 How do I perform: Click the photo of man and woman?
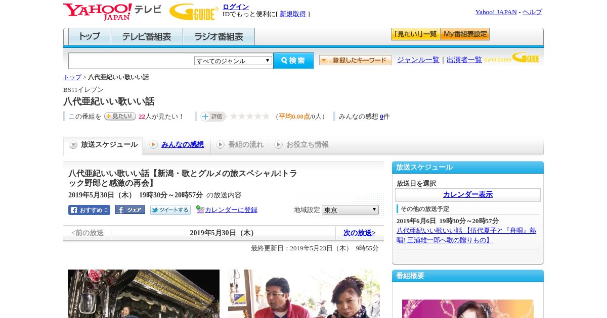point(304,294)
